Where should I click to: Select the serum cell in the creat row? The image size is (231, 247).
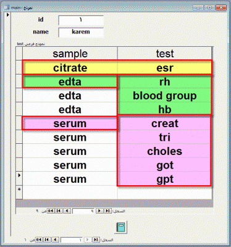[70, 124]
